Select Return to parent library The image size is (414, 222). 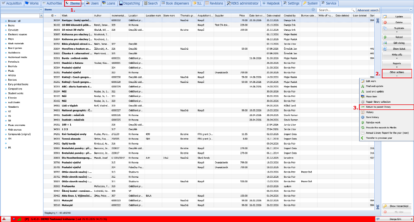pos(386,107)
